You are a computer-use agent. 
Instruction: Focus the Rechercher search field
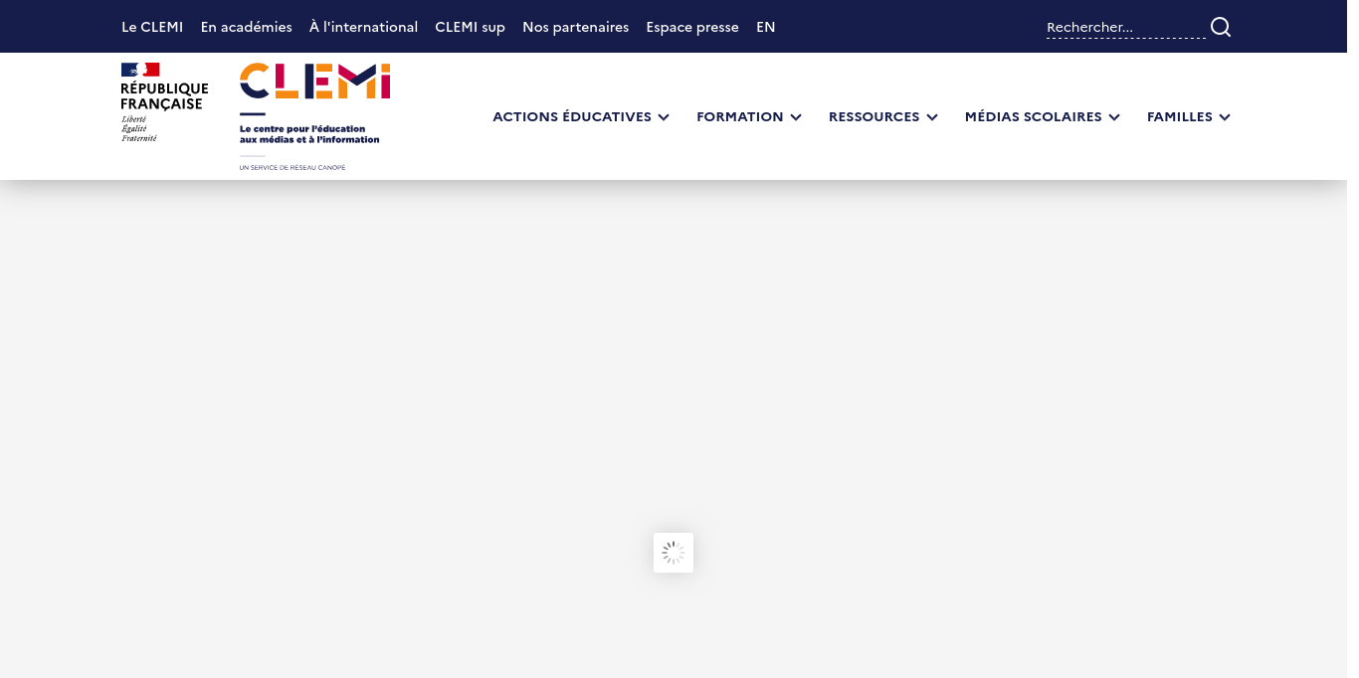(x=1125, y=28)
